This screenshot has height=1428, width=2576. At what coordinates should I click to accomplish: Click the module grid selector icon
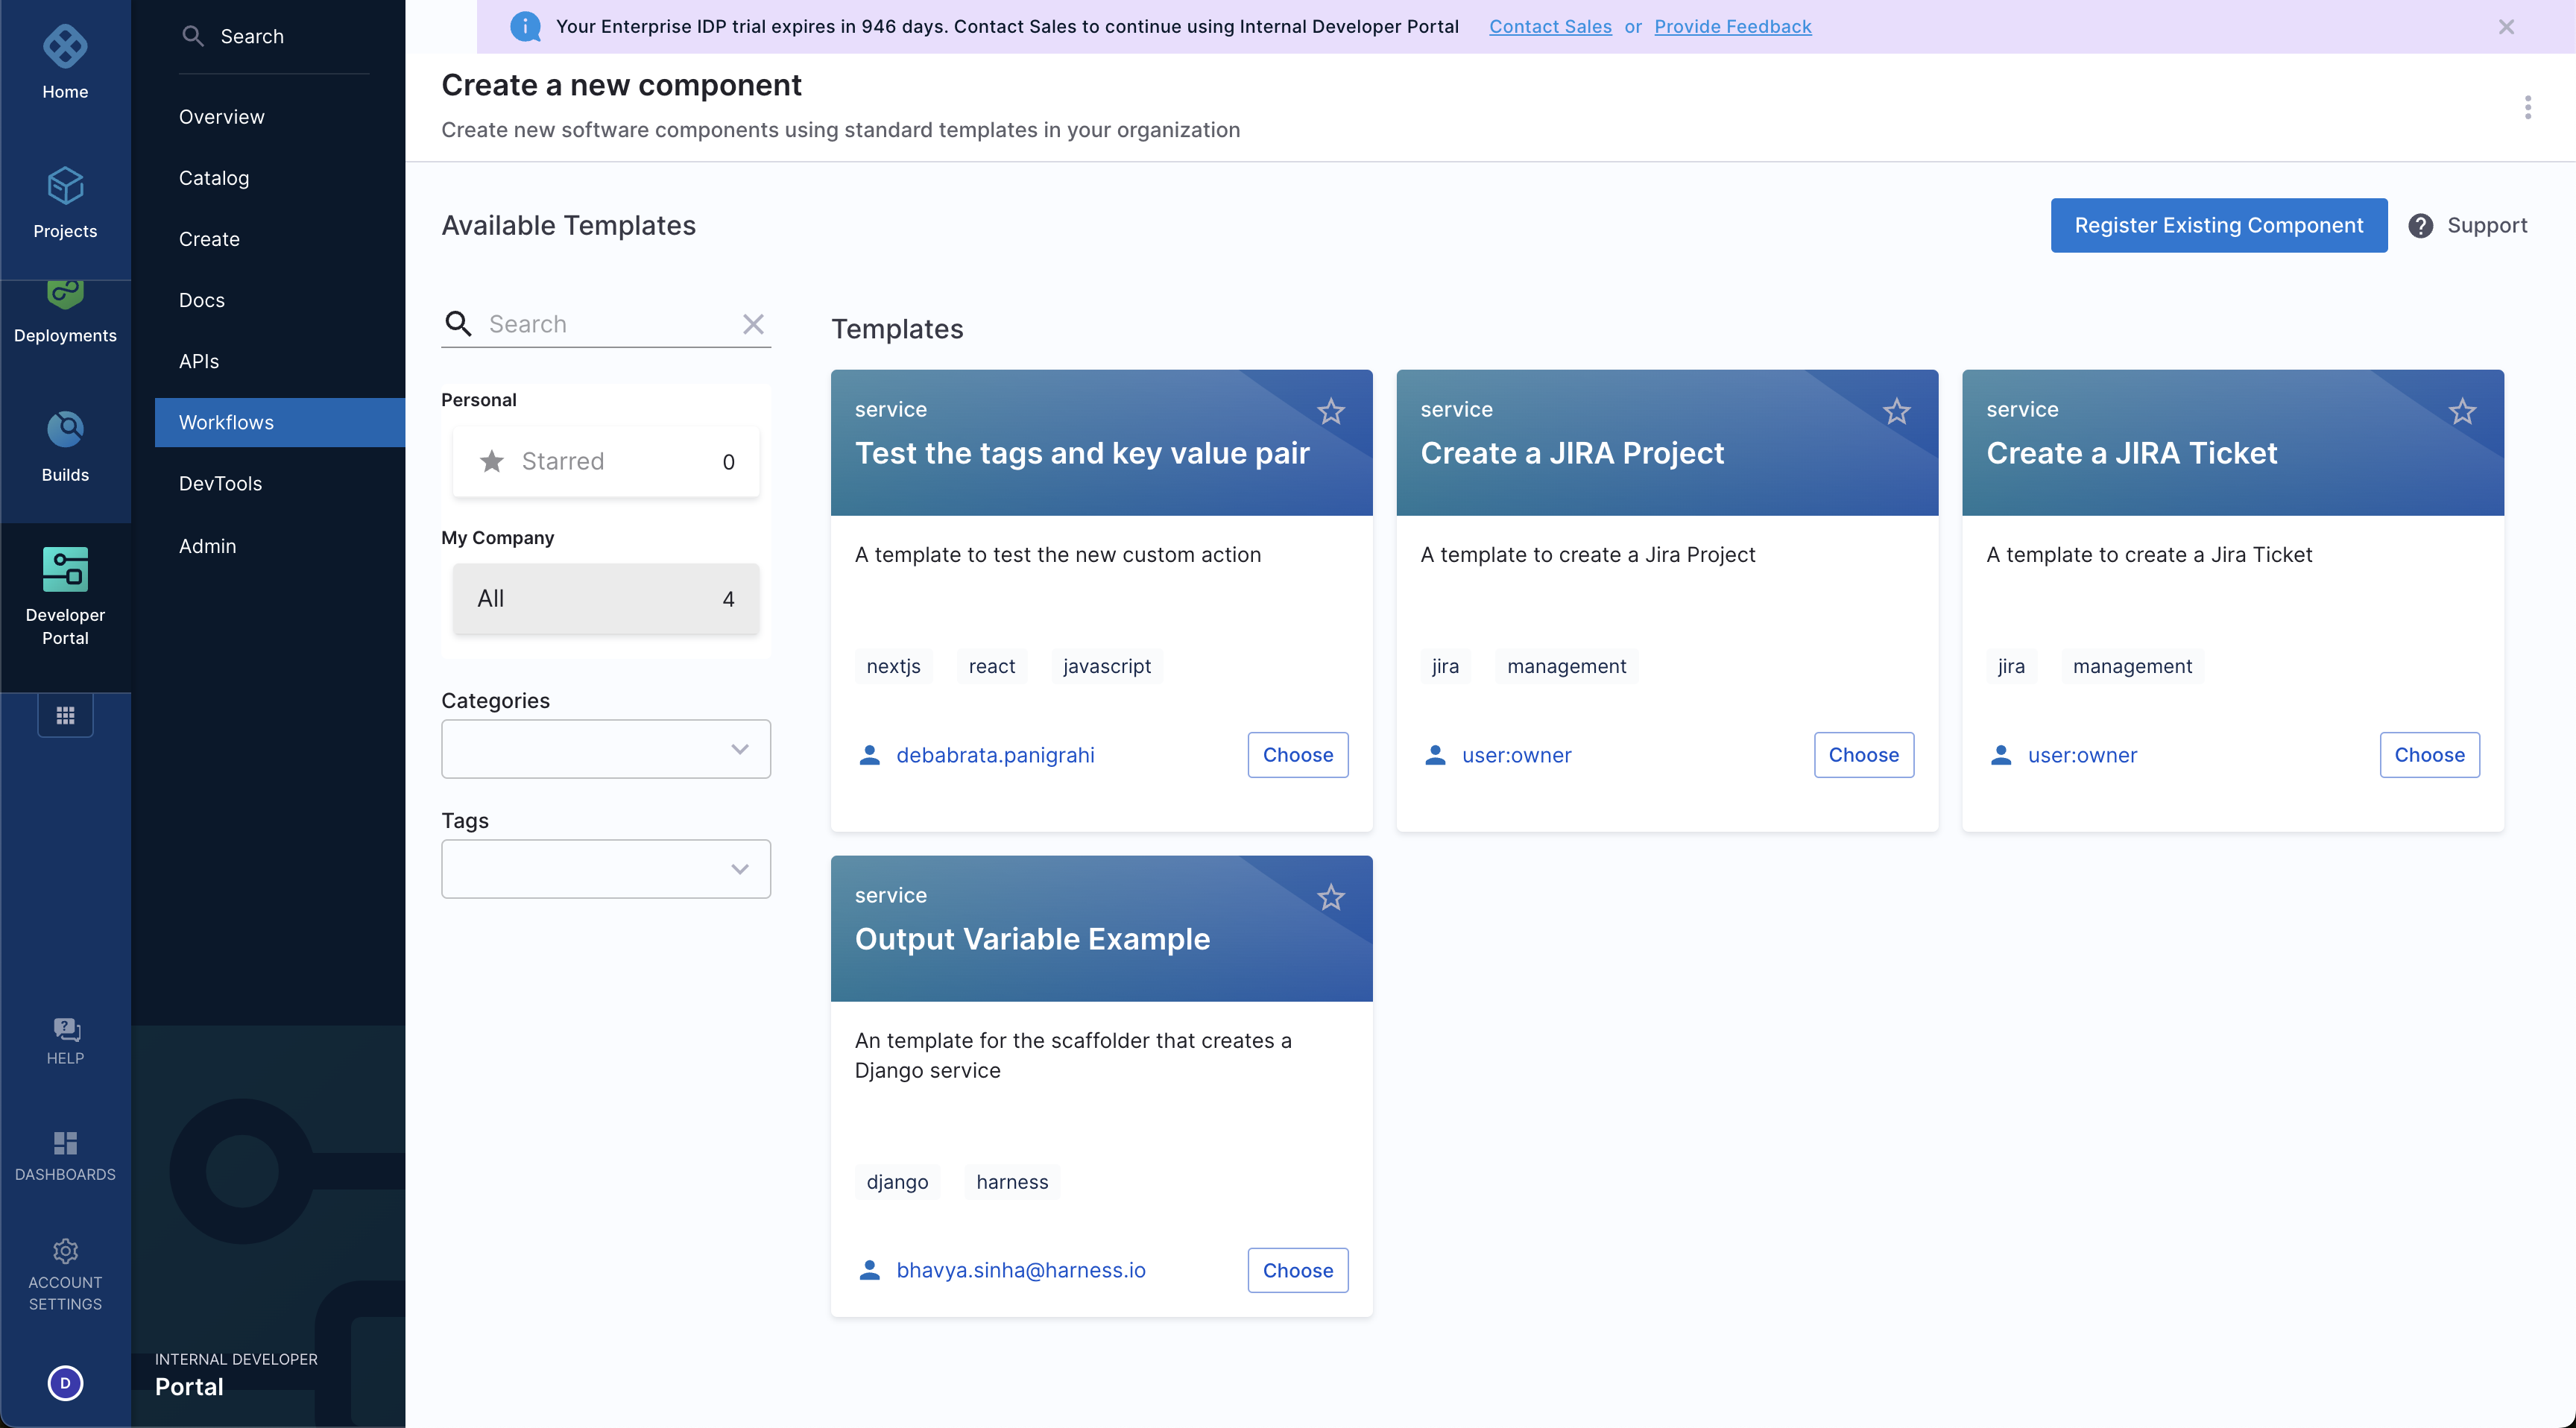point(65,715)
